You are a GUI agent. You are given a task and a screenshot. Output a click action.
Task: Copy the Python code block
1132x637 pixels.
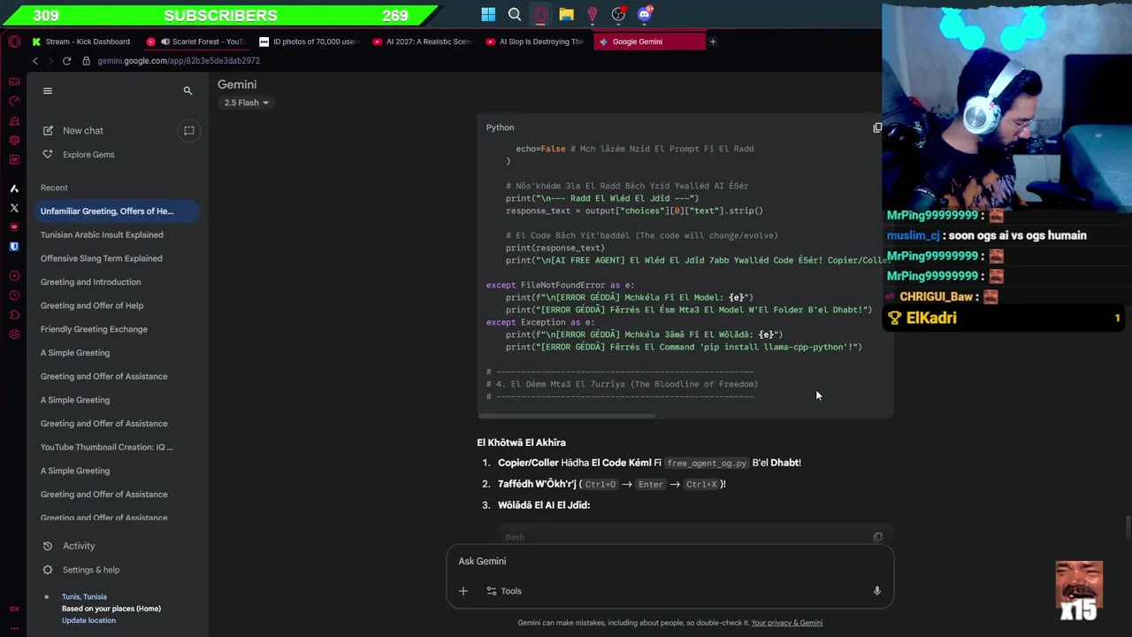coord(877,127)
